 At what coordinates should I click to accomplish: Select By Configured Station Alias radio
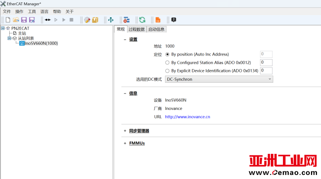point(167,63)
